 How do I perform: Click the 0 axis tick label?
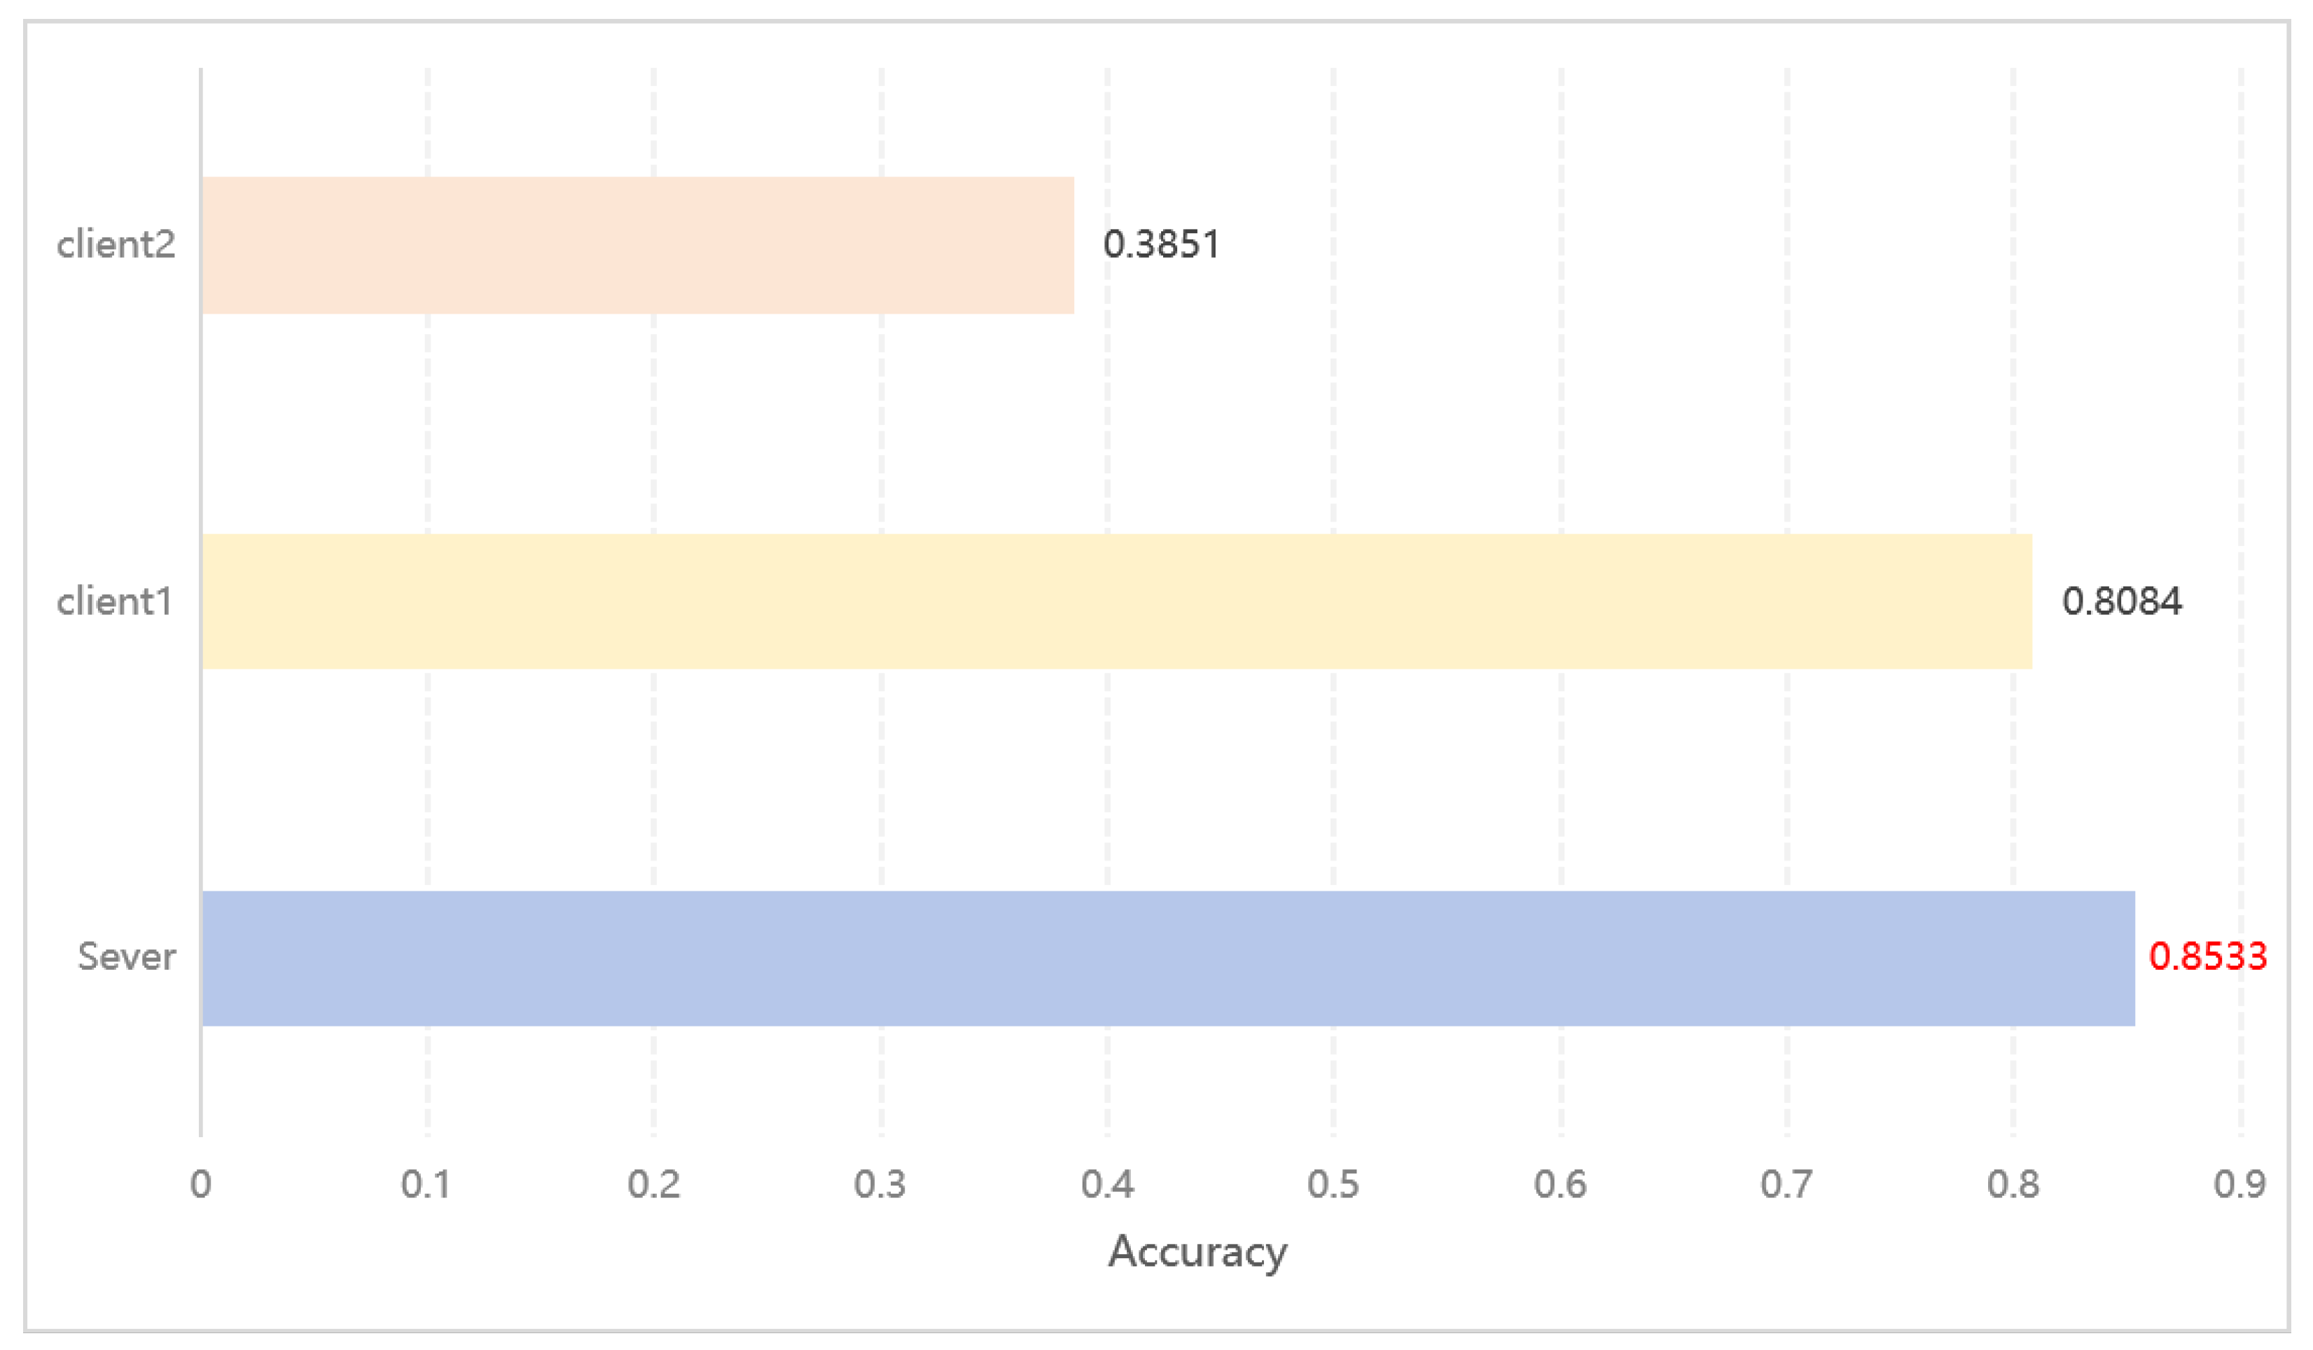click(x=200, y=1185)
